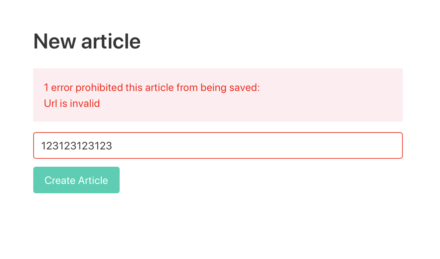The height and width of the screenshot is (259, 440).
Task: Focus the URL input field
Action: click(x=218, y=145)
